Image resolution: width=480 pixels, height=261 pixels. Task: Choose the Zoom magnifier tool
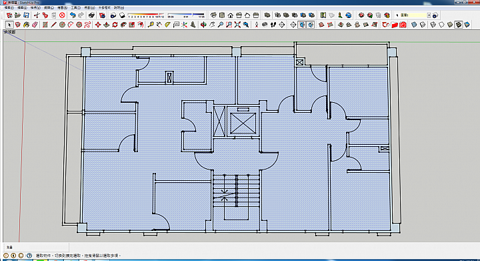pos(221,25)
